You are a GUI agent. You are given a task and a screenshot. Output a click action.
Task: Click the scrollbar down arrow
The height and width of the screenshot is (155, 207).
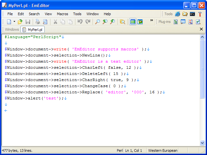coord(202,143)
